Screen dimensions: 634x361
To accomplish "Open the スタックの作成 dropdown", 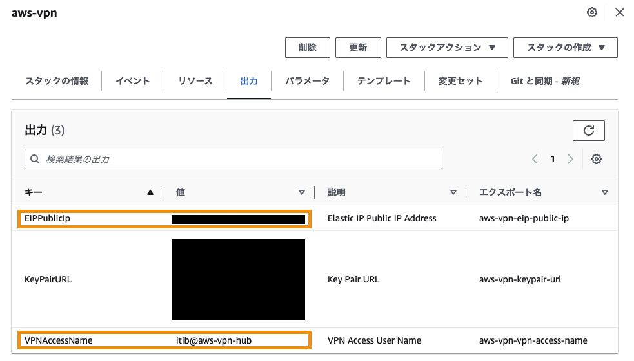I will point(565,48).
